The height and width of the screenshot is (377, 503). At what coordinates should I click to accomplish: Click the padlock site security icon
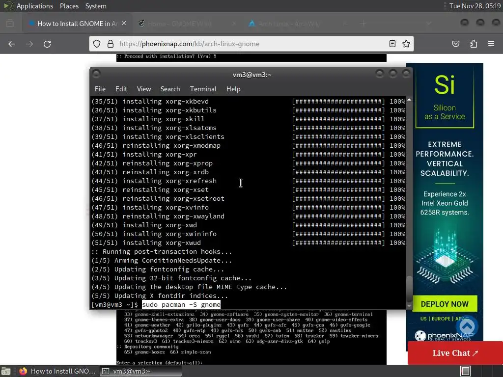(x=111, y=44)
